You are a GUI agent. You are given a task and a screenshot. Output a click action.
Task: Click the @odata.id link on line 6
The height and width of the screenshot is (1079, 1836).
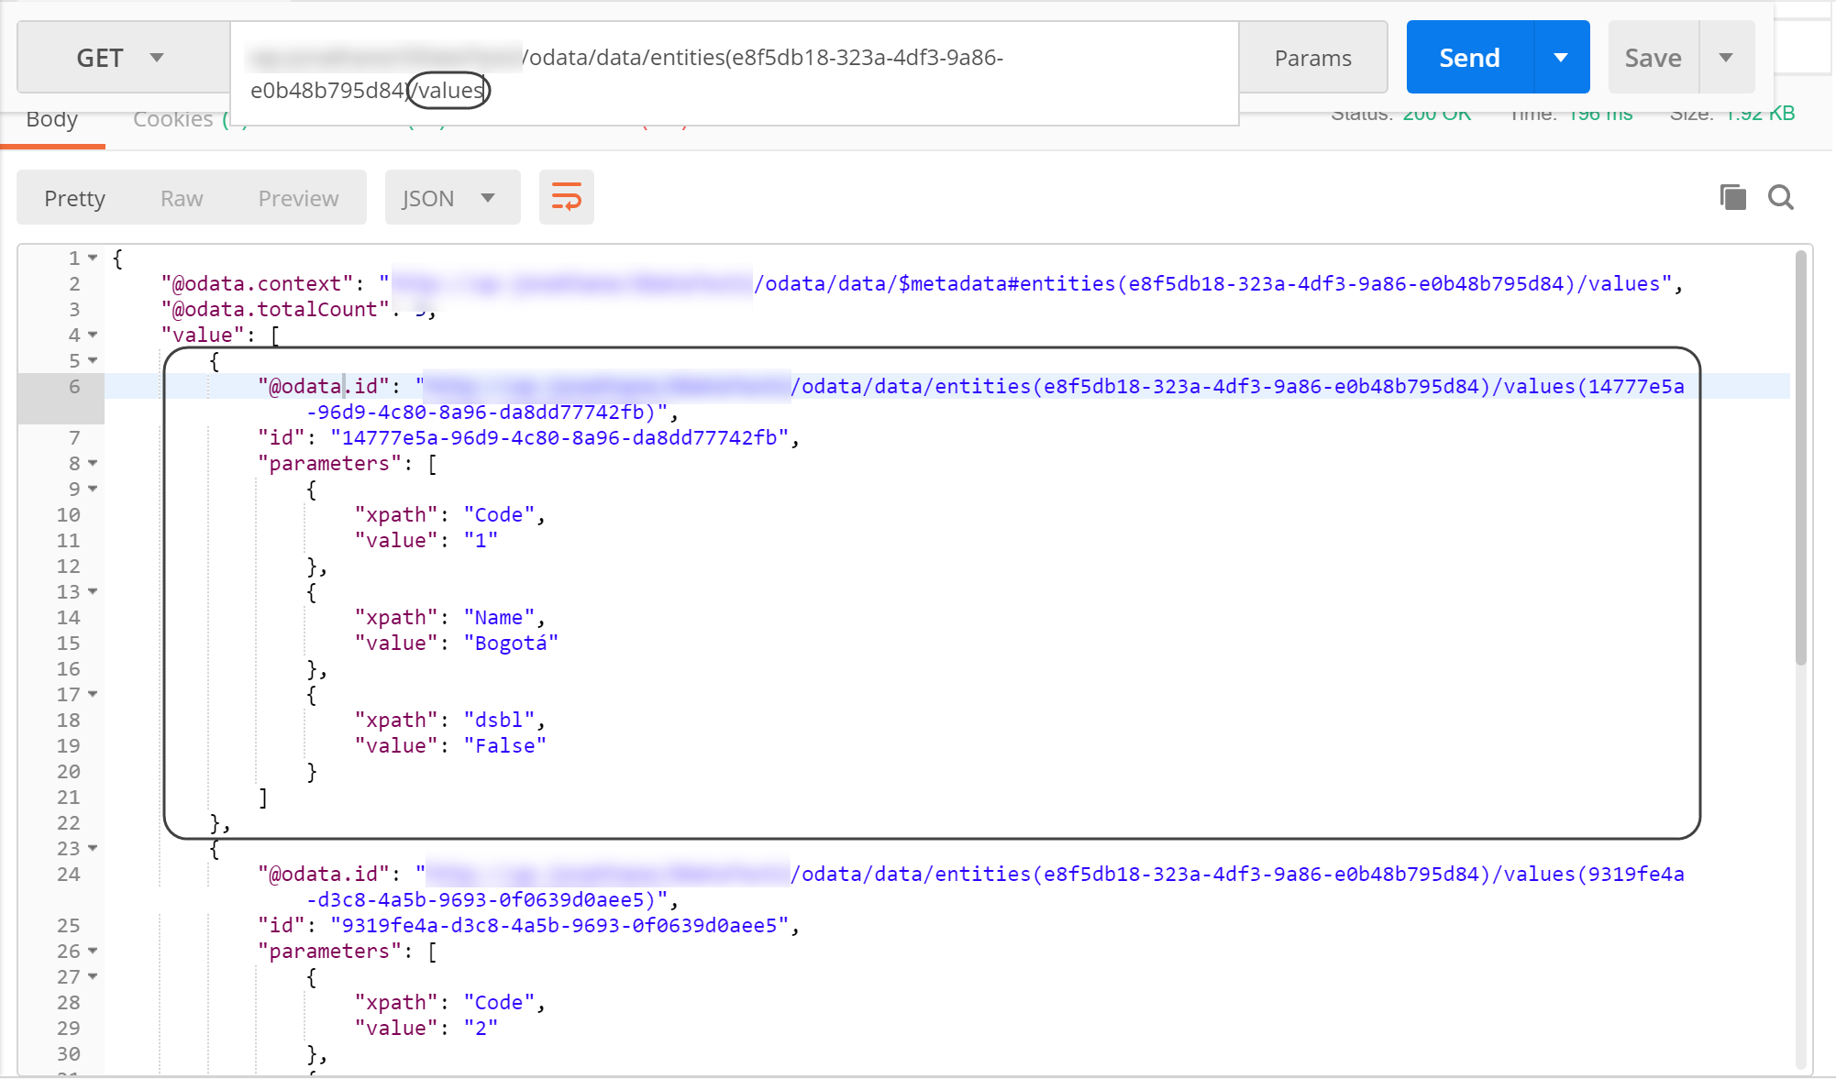tap(1055, 387)
